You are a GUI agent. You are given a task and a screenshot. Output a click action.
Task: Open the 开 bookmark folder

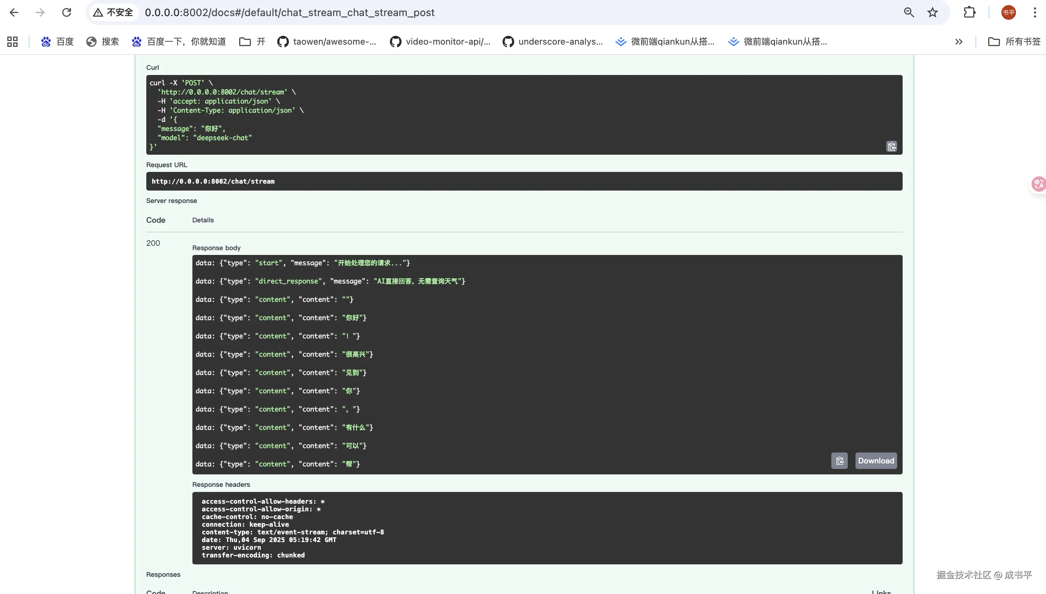pyautogui.click(x=252, y=42)
